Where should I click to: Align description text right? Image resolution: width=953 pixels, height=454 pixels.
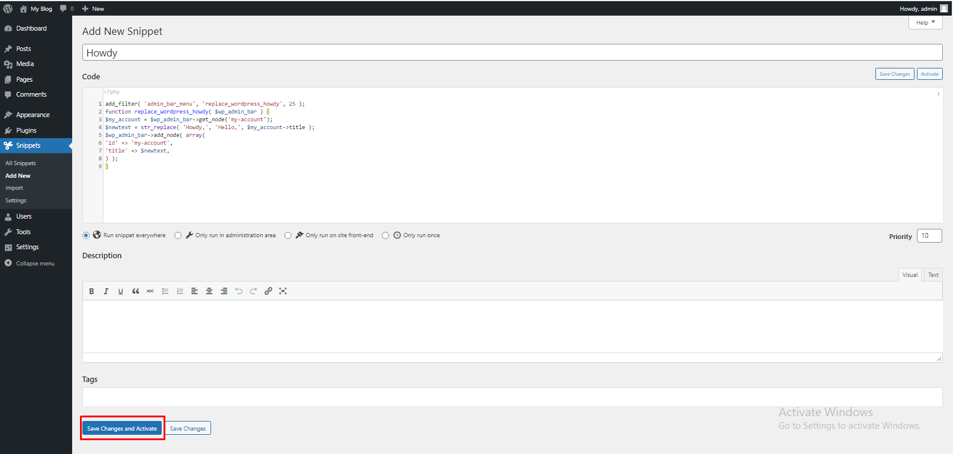click(224, 291)
